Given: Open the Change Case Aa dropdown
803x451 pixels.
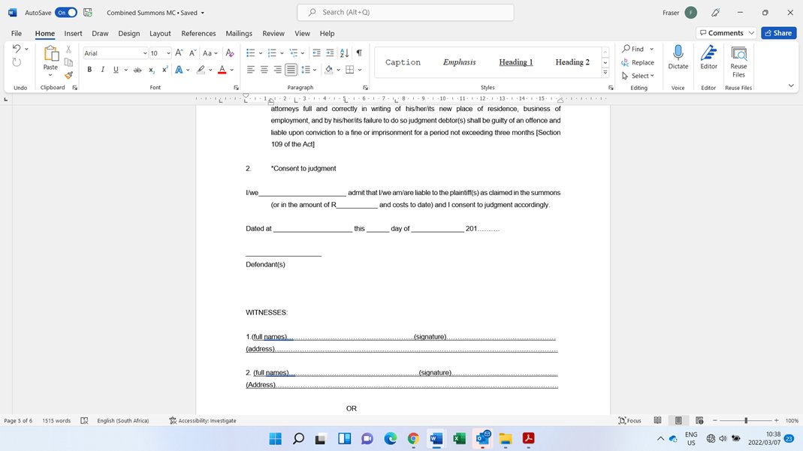Looking at the screenshot, I should point(210,53).
